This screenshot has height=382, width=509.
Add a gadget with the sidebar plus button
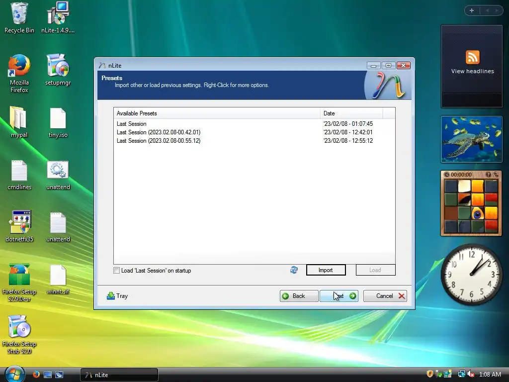coord(472,10)
